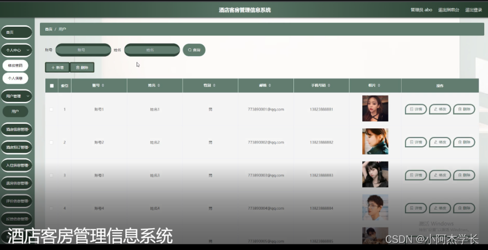Viewport: 488px width, 250px height.
Task: Tick the select-all checkbox in table header
Action: click(52, 86)
